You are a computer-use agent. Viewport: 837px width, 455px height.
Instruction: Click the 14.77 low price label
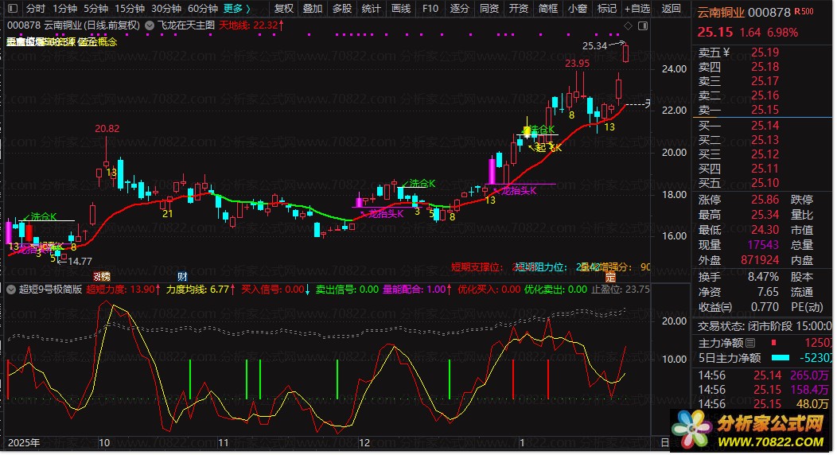click(x=80, y=262)
